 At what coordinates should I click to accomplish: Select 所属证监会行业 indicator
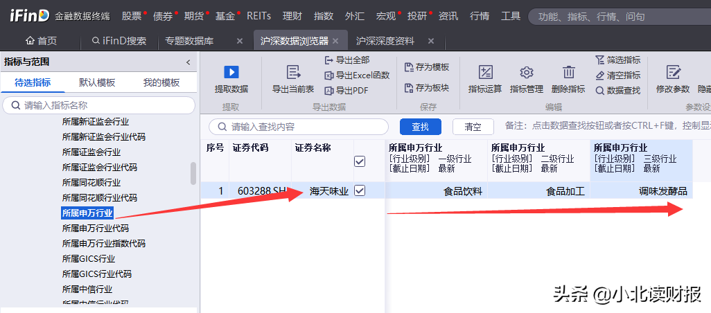91,152
